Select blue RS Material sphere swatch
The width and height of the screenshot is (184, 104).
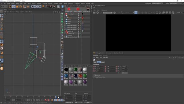[x=66, y=76]
